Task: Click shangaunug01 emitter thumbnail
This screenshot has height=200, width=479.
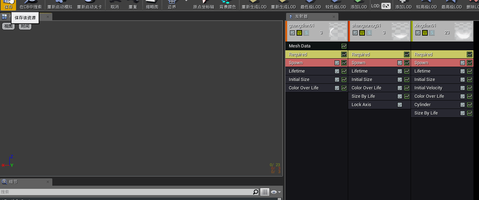Action: (x=401, y=31)
